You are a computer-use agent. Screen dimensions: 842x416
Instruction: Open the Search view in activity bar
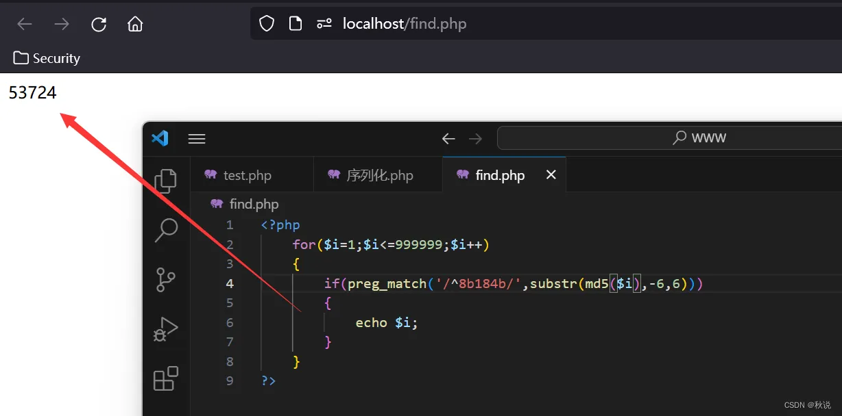coord(165,230)
